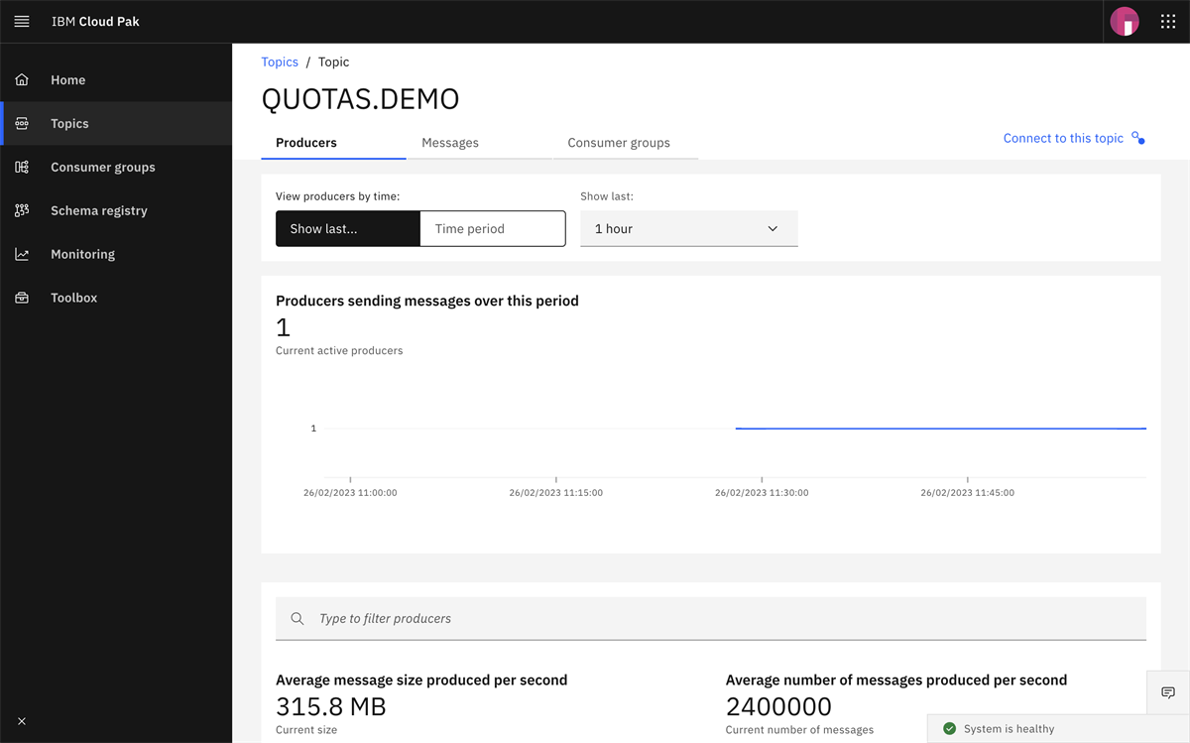Click the 26/02/2023 11:45:00 axis label
The height and width of the screenshot is (743, 1190).
coord(968,492)
